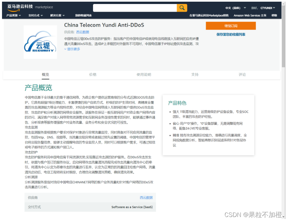Switch to the 价格 tab
Image resolution: width=287 pixels, height=221 pixels.
coord(93,74)
